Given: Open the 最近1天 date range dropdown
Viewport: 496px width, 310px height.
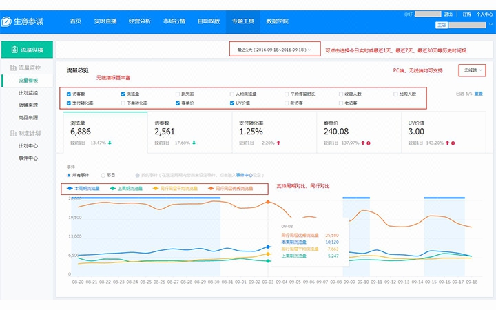Looking at the screenshot, I should click(x=275, y=50).
